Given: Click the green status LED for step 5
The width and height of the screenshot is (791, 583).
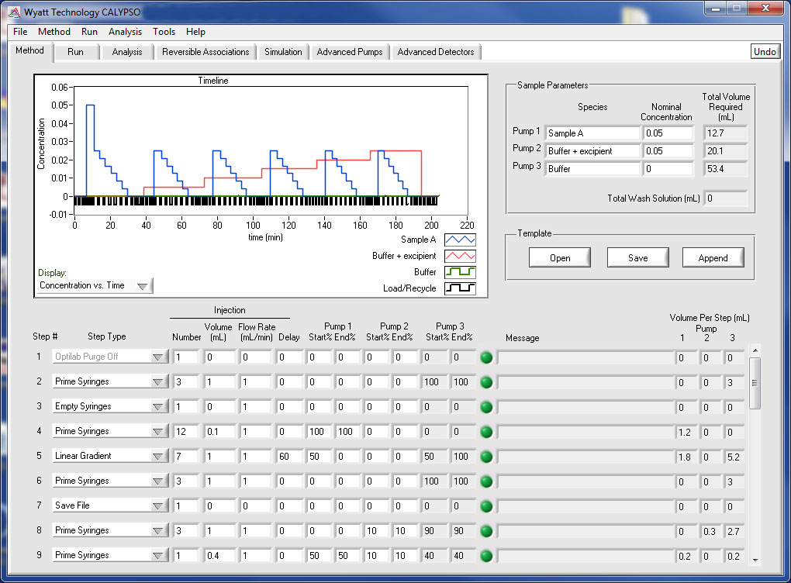Looking at the screenshot, I should coord(486,457).
